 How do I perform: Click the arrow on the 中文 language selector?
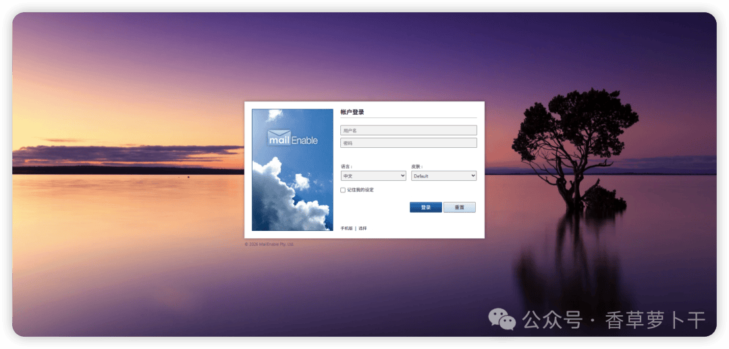click(x=402, y=176)
